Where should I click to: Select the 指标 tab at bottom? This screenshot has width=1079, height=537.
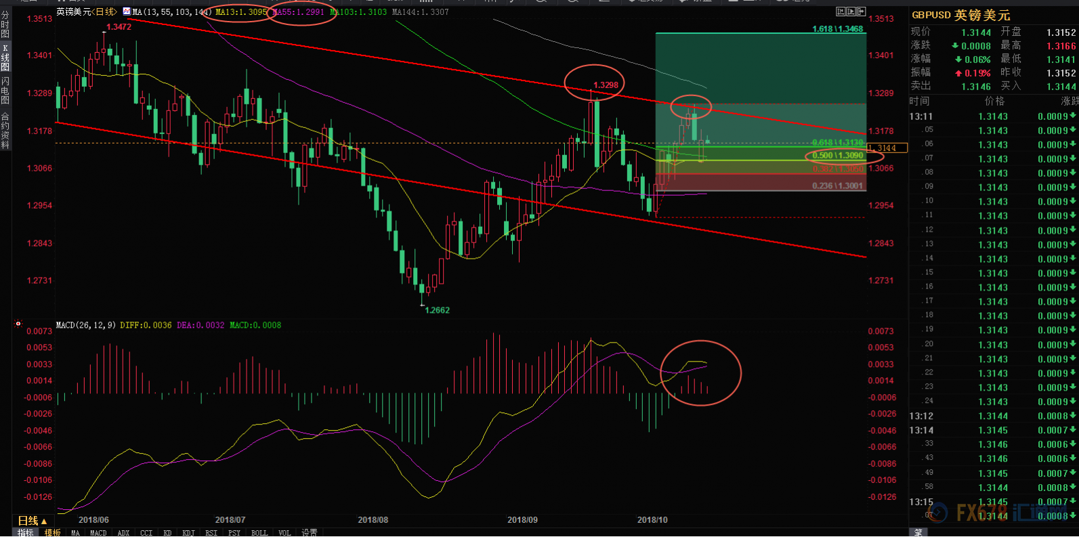[x=25, y=532]
